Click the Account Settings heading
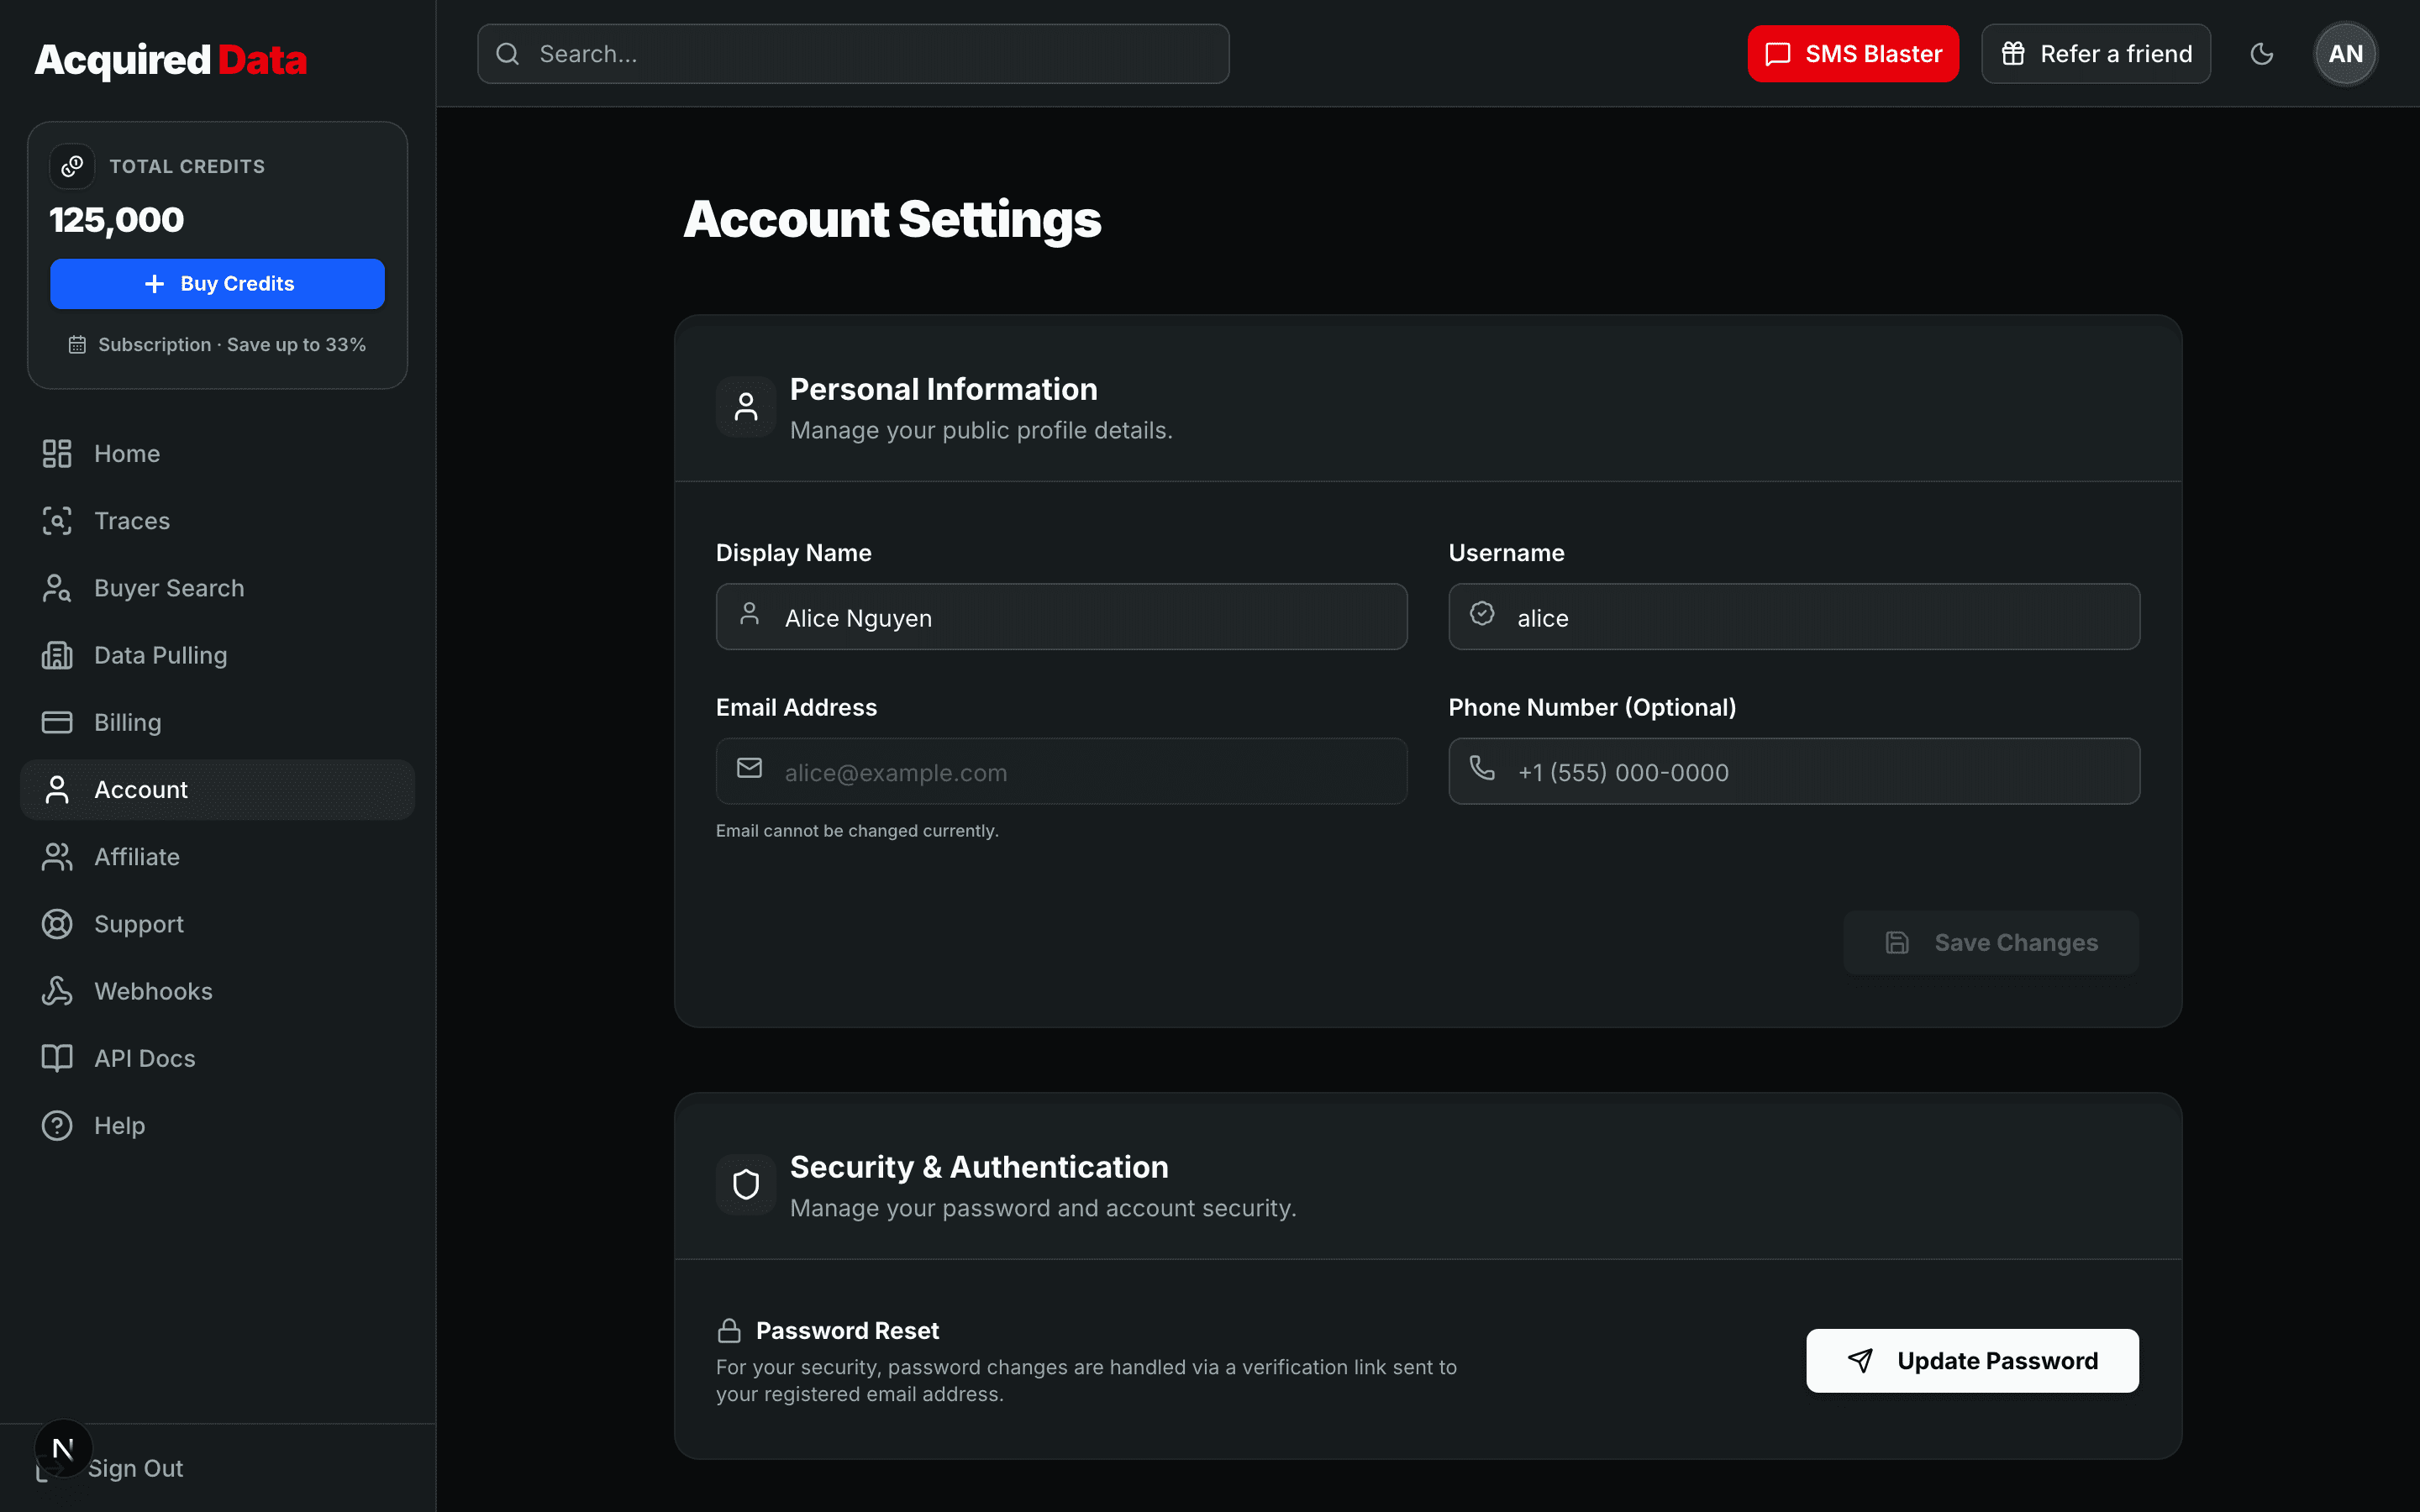Viewport: 2420px width, 1512px height. coord(892,220)
